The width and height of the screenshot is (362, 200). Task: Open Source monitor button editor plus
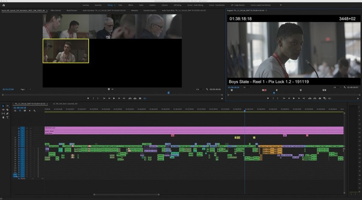222,98
